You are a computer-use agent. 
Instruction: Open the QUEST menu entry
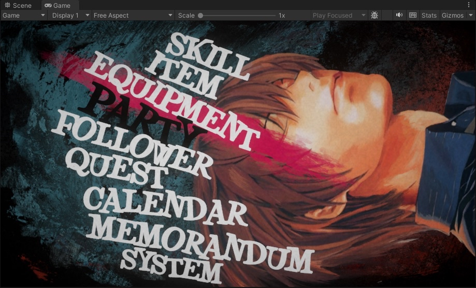click(117, 168)
